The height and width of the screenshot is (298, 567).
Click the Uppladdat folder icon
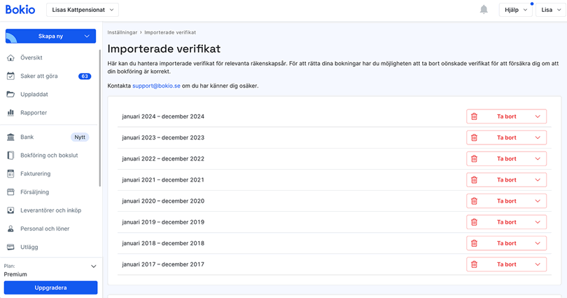[x=10, y=94]
